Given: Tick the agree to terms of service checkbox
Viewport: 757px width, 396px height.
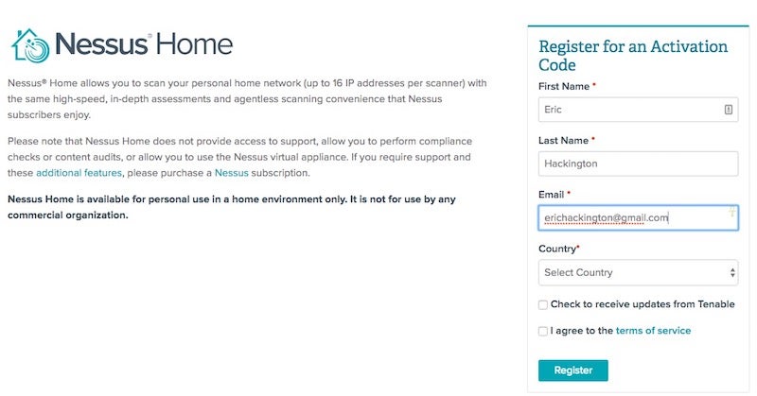Looking at the screenshot, I should [542, 331].
